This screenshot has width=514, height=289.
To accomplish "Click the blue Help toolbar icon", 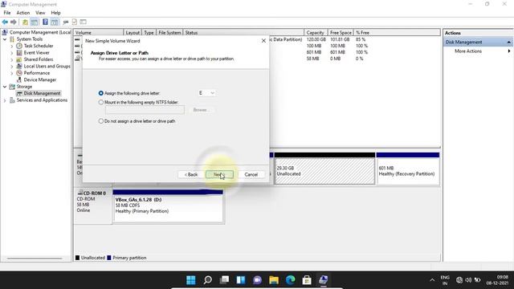I will click(45, 22).
